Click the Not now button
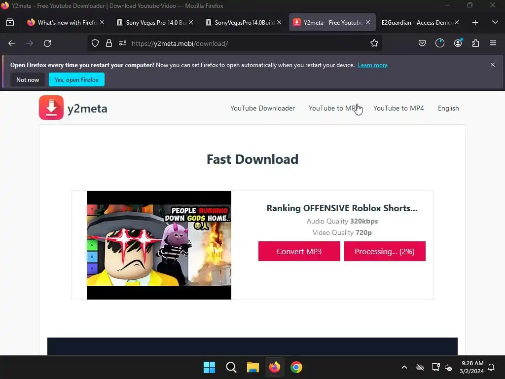 point(28,79)
